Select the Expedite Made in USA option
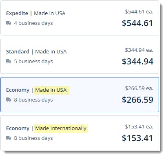 [x=80, y=18]
